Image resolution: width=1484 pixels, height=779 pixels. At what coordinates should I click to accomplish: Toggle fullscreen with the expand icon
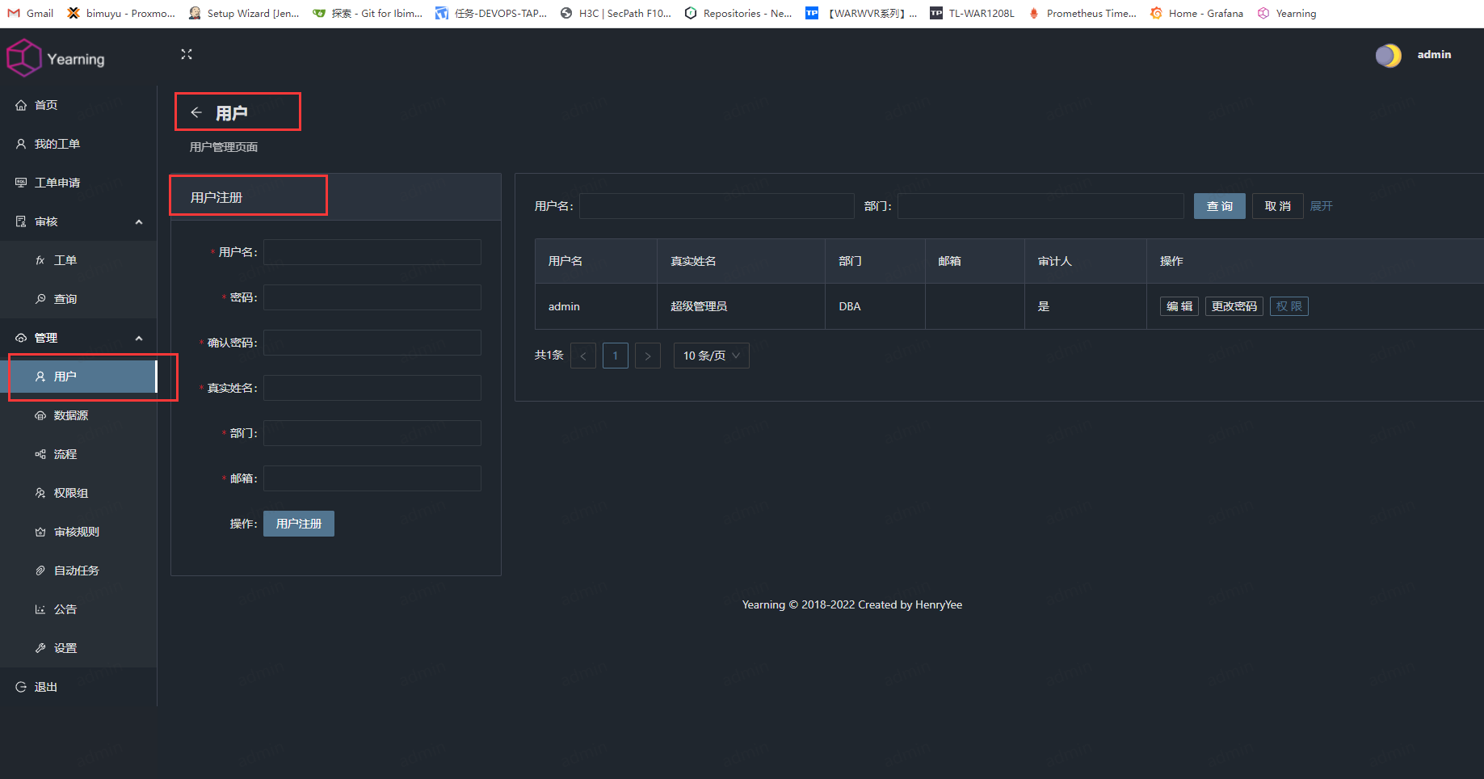pyautogui.click(x=187, y=54)
